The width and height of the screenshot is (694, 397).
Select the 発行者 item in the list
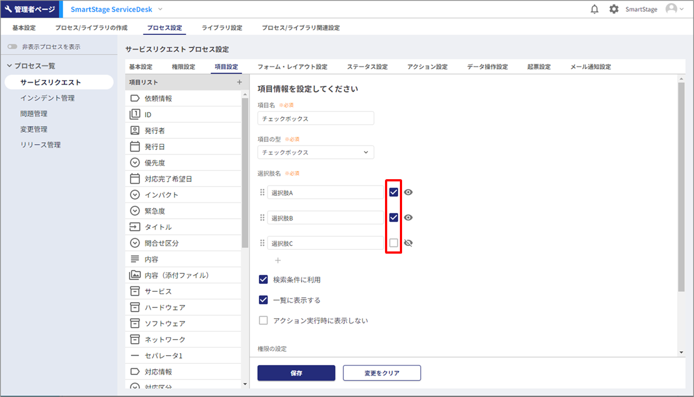(154, 131)
